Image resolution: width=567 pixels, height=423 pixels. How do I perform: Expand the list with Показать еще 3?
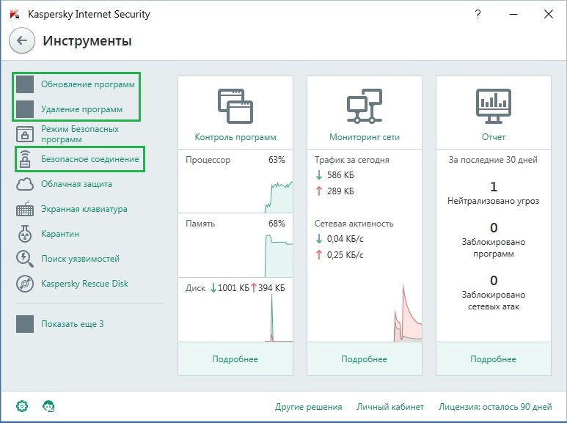(x=72, y=324)
